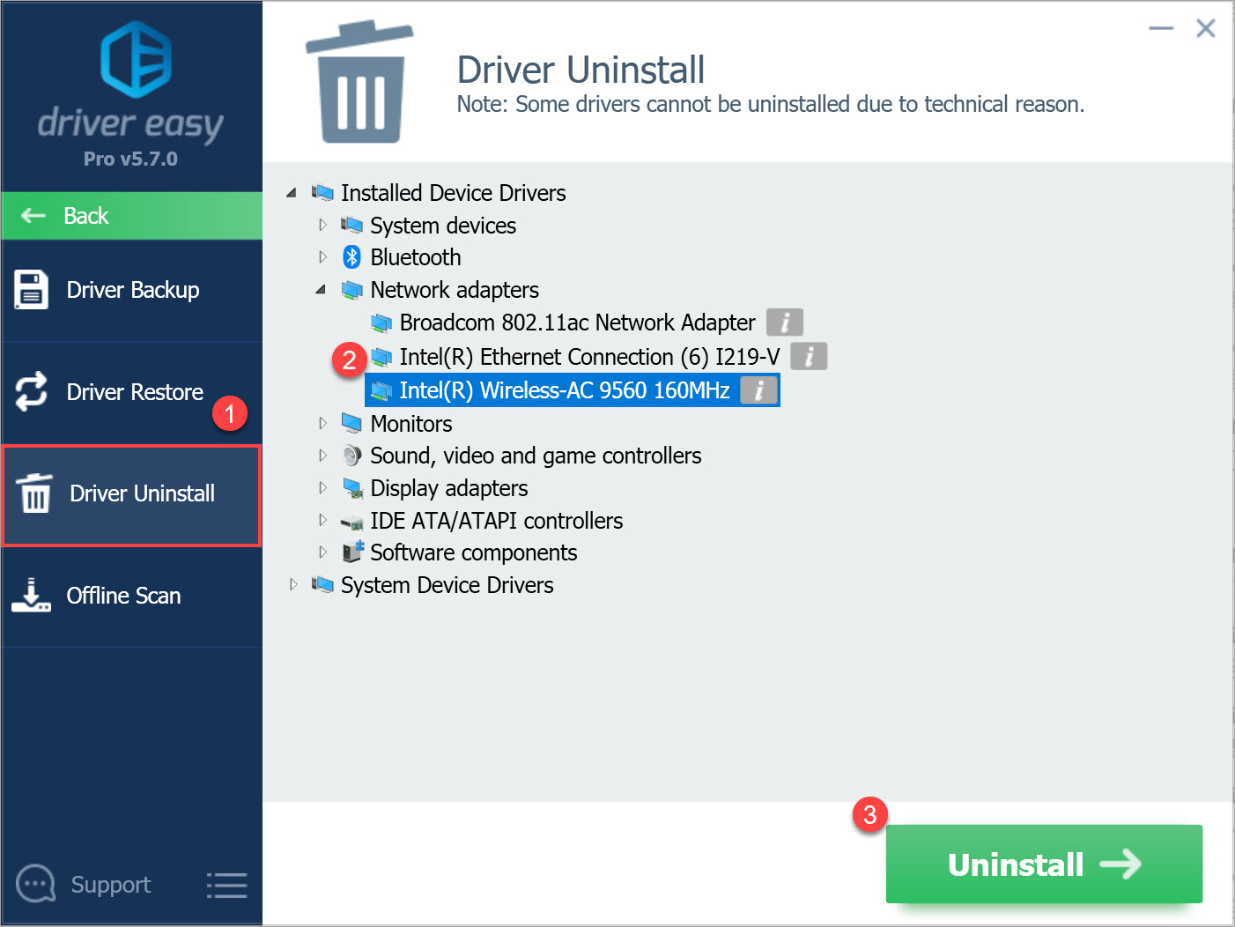Show info for Intel Wireless-AC 9560 160MHz
Image resolution: width=1235 pixels, height=927 pixels.
click(758, 389)
